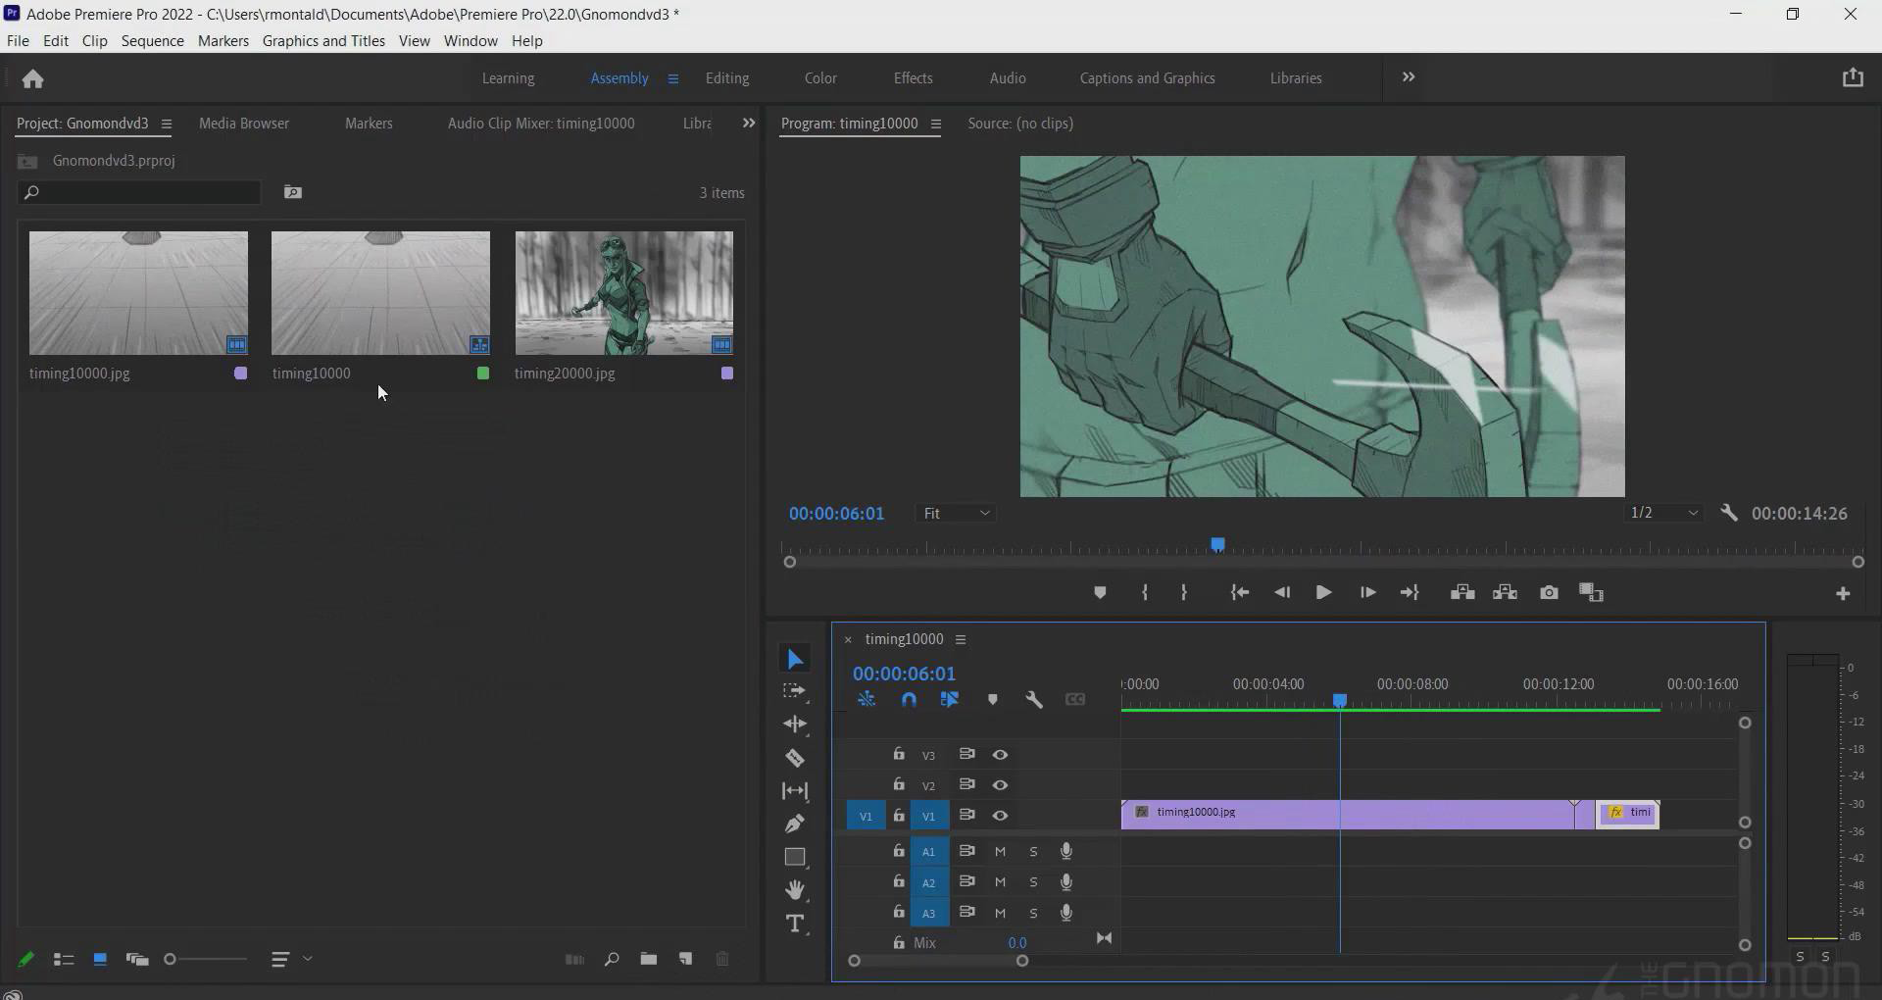The image size is (1882, 1000).
Task: Create new search bin icon
Action: (293, 192)
